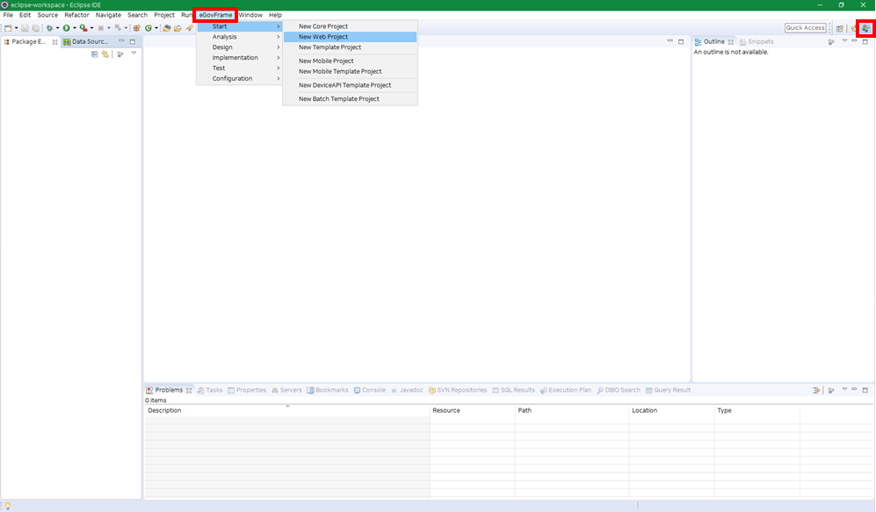
Task: Switch to the DBIO Search tab
Action: click(619, 390)
